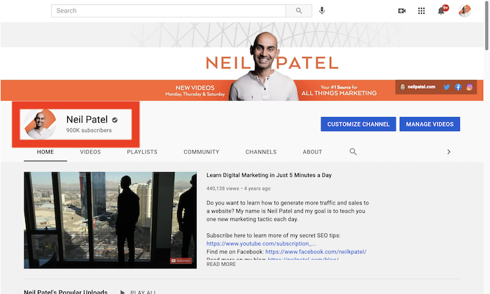This screenshot has height=294, width=490.
Task: Click the 900K subscribers text
Action: (x=89, y=130)
